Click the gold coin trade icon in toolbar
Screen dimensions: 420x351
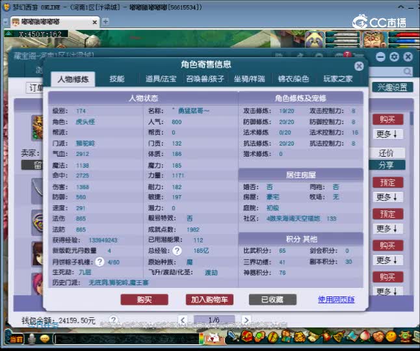coord(272,337)
